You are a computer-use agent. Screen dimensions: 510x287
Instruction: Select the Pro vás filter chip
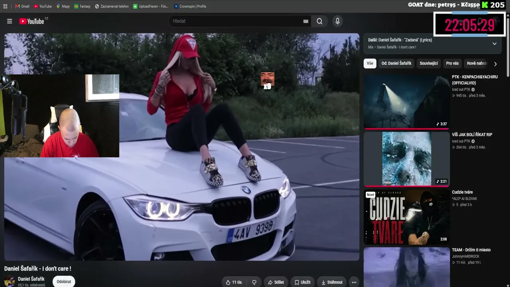click(x=452, y=63)
